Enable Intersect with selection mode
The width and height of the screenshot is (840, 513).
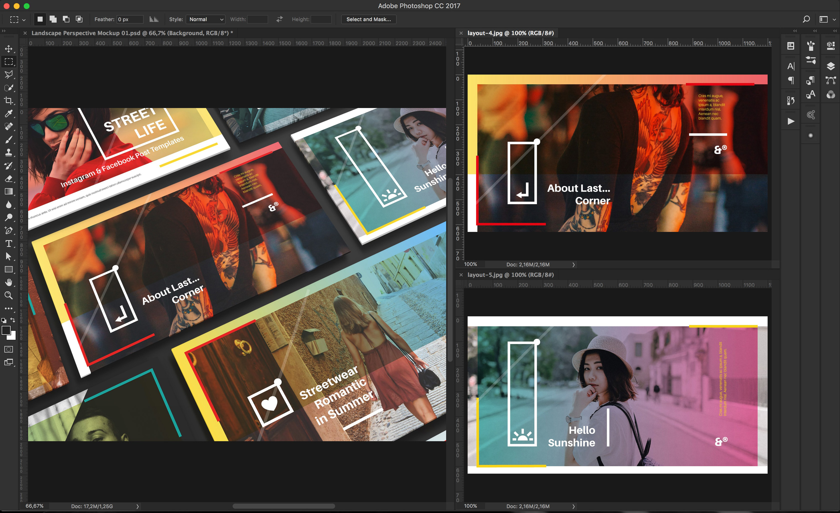pos(79,19)
